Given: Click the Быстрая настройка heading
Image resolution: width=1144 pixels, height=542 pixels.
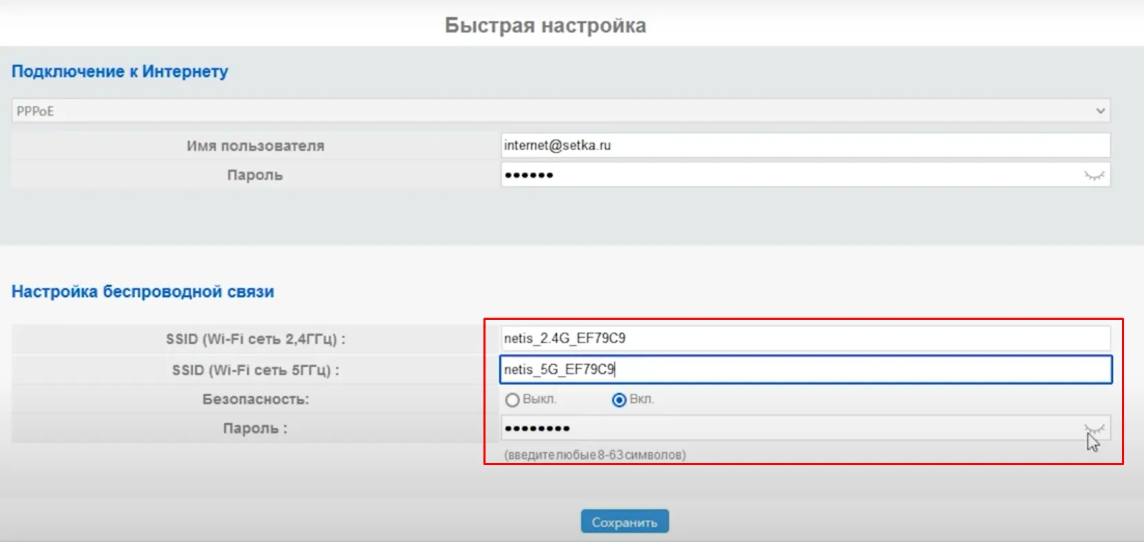Looking at the screenshot, I should click(x=545, y=26).
